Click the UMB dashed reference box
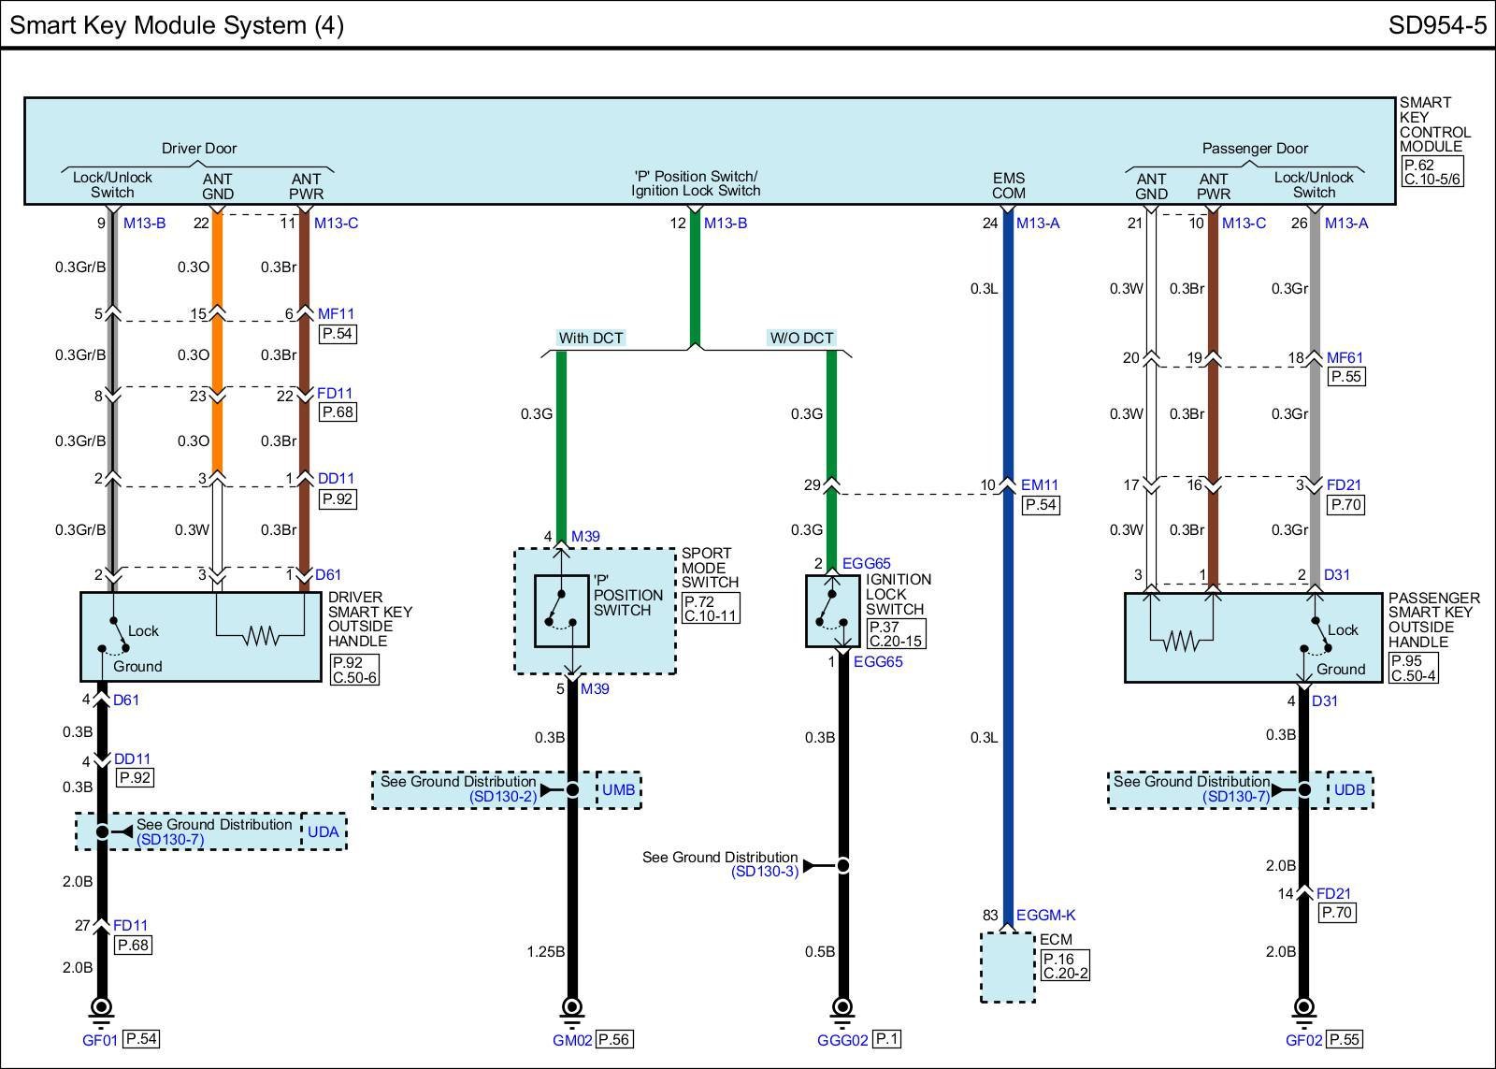This screenshot has height=1069, width=1496. pos(618,790)
